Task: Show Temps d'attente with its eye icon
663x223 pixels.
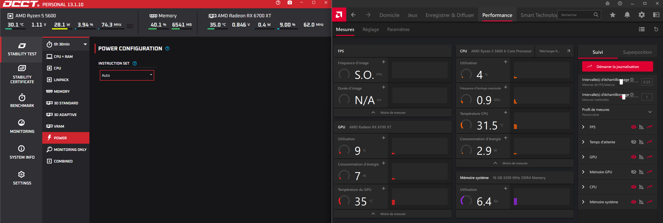Action: (634, 142)
